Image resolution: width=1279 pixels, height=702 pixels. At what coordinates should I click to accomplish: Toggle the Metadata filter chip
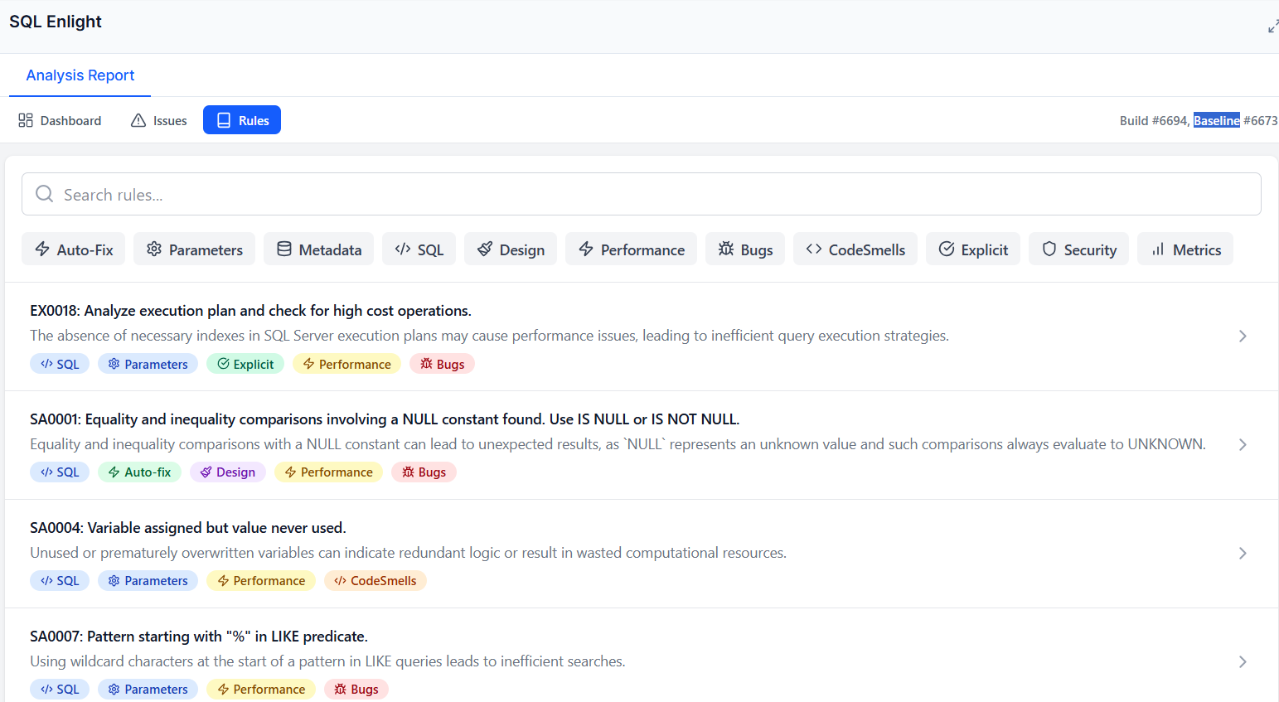click(319, 249)
